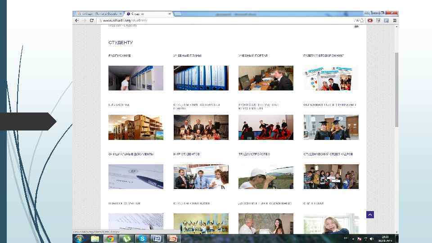Select the 'Студенту' browser tab
The image size is (432, 243).
(148, 13)
